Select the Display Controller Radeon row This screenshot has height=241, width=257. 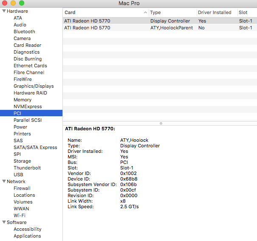point(160,21)
